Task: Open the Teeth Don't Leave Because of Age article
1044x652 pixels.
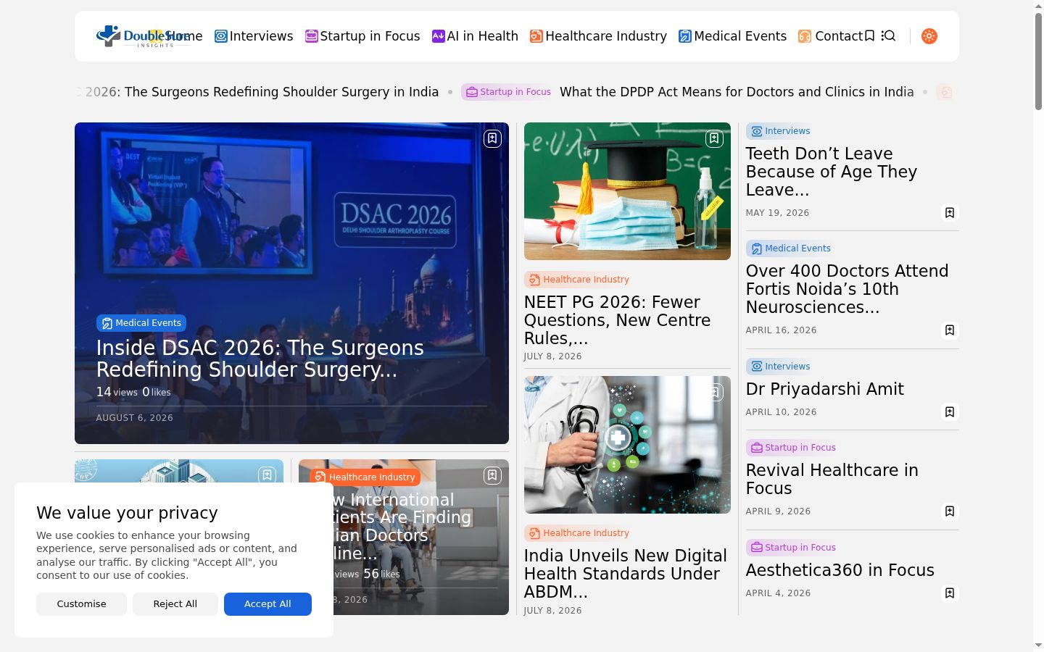Action: pyautogui.click(x=832, y=172)
